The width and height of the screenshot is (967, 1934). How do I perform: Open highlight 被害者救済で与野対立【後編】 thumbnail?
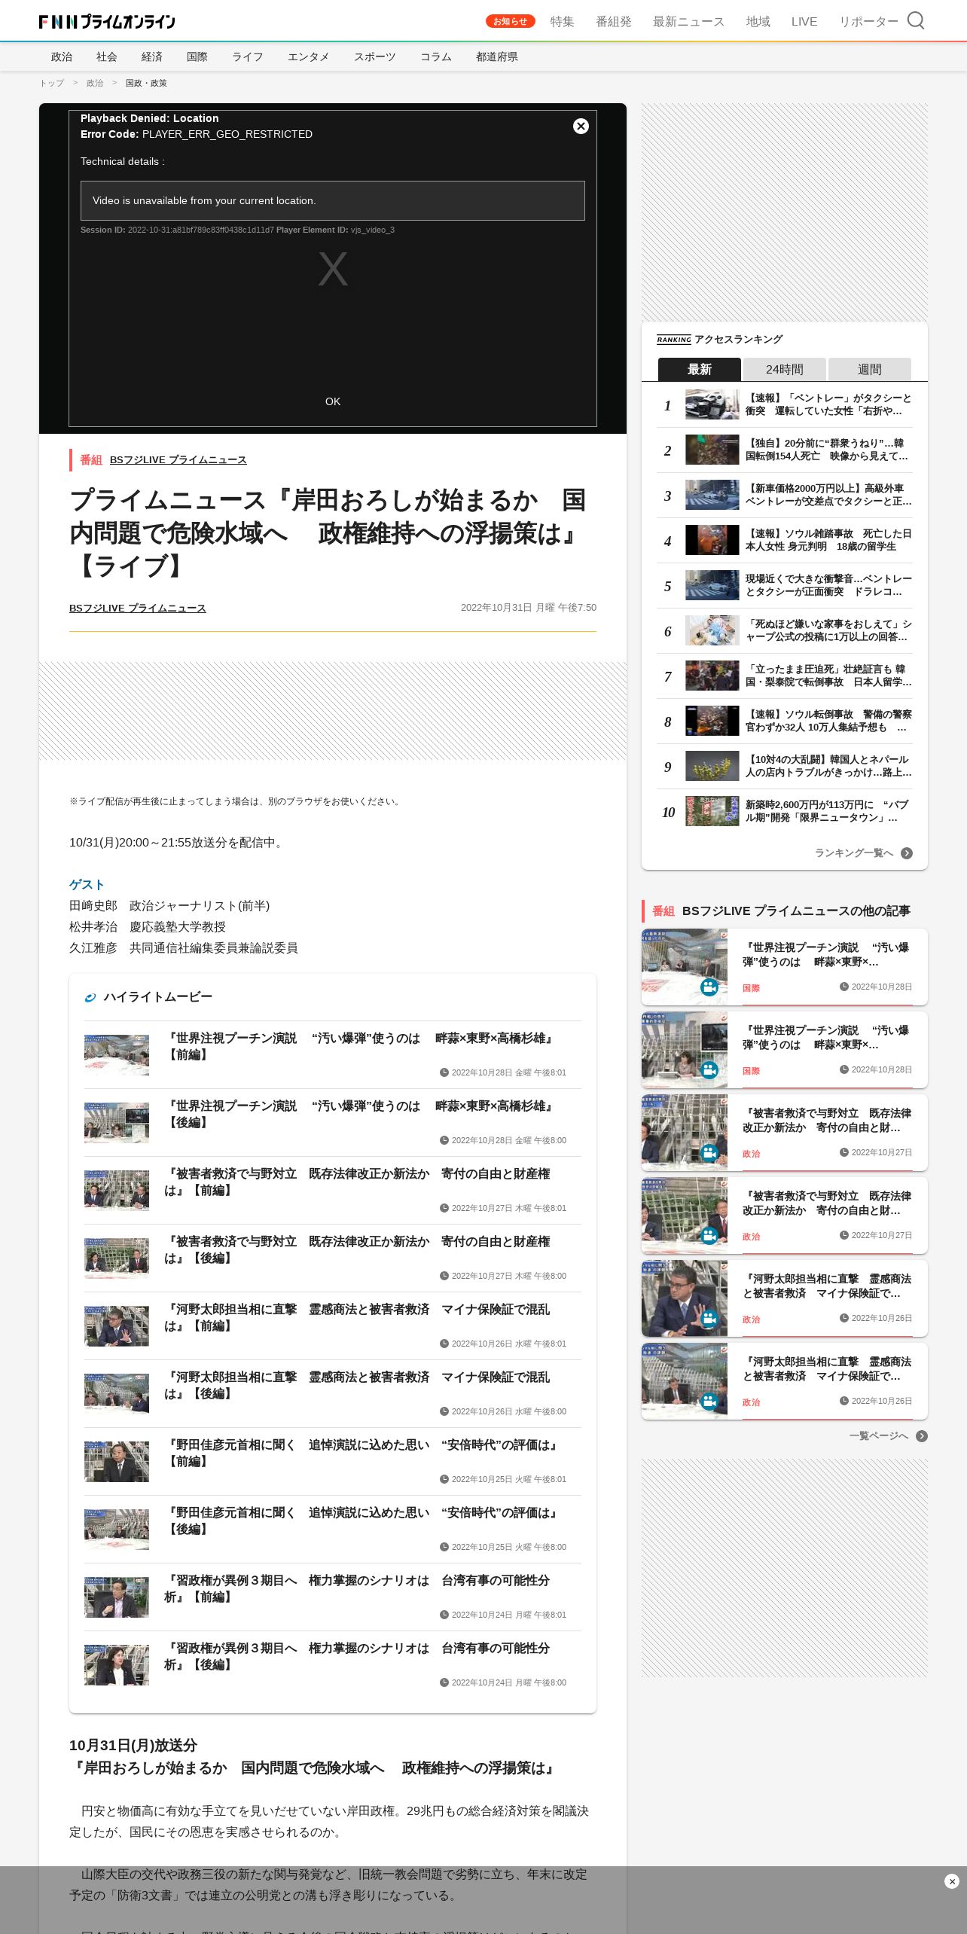click(x=117, y=1258)
